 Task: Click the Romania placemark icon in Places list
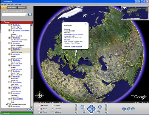(x=12, y=49)
